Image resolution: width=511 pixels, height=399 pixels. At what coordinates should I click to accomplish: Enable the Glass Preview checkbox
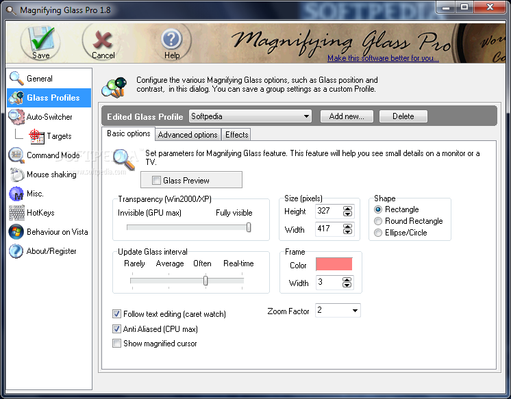tap(156, 180)
